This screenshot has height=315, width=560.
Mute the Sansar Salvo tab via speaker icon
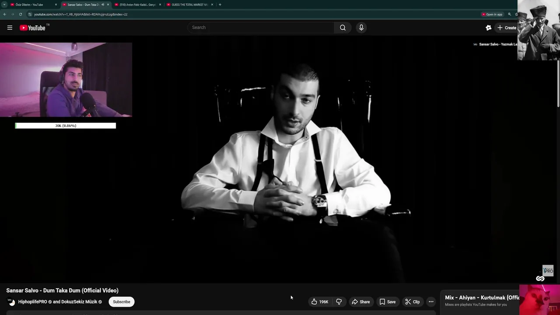(x=103, y=5)
